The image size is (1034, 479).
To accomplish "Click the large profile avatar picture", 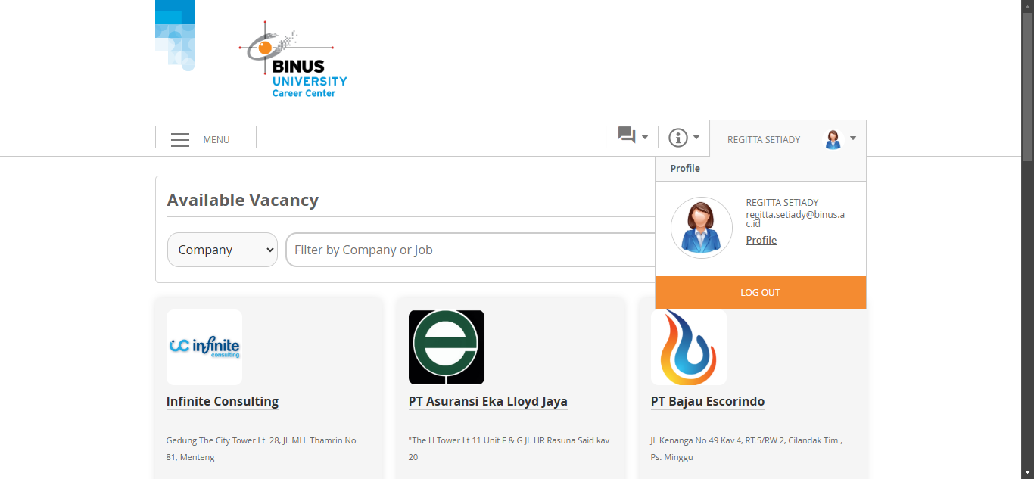I will [x=701, y=228].
